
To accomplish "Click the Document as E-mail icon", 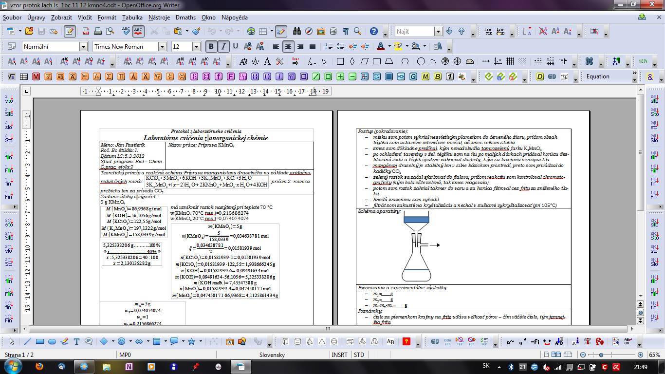I will [54, 31].
